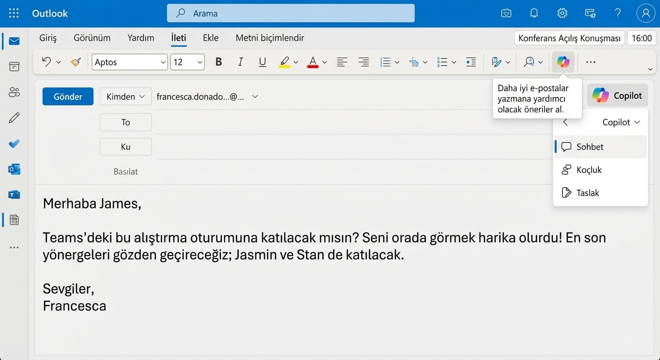The height and width of the screenshot is (360, 660).
Task: Click the notifications bell icon
Action: click(534, 13)
